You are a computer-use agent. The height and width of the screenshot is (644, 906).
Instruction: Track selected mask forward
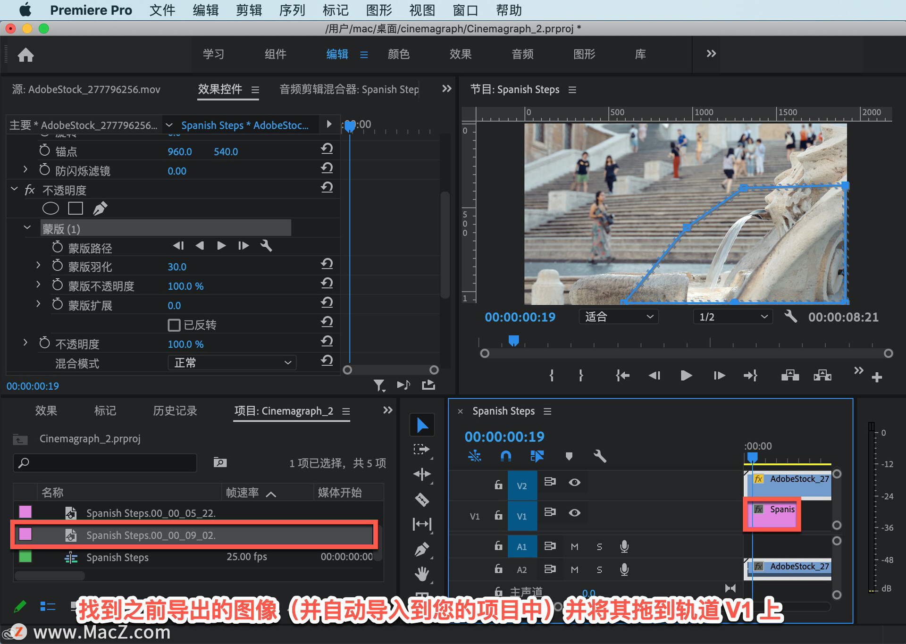click(x=221, y=246)
